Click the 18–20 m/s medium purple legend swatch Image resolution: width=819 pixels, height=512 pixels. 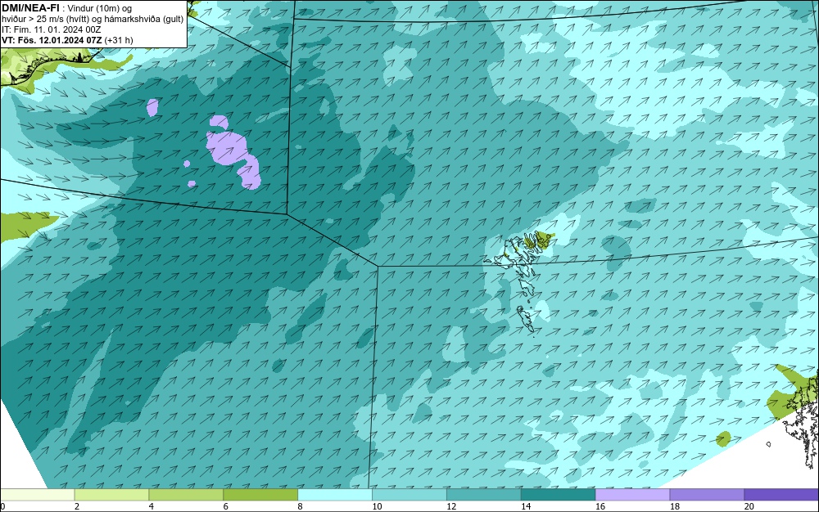708,494
